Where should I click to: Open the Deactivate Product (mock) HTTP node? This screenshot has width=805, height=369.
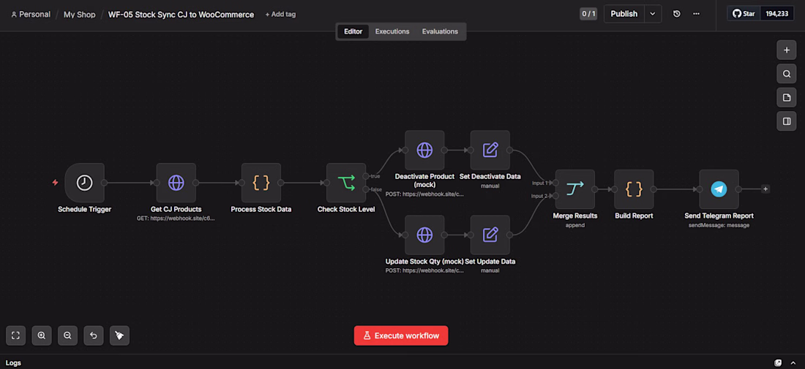[x=424, y=151]
